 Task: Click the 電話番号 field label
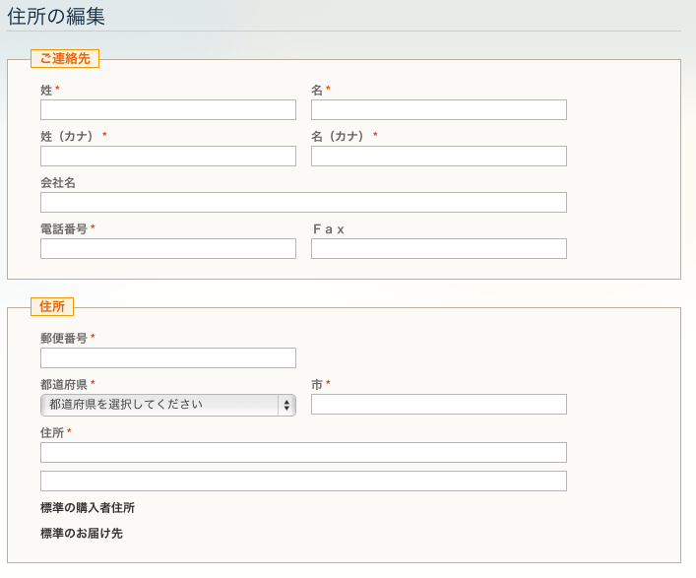pyautogui.click(x=64, y=229)
